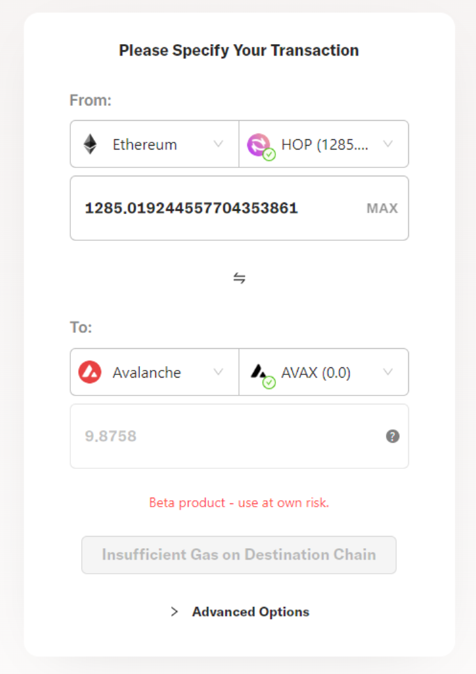This screenshot has height=674, width=476.
Task: Click the AVAX token logo icon
Action: [259, 371]
